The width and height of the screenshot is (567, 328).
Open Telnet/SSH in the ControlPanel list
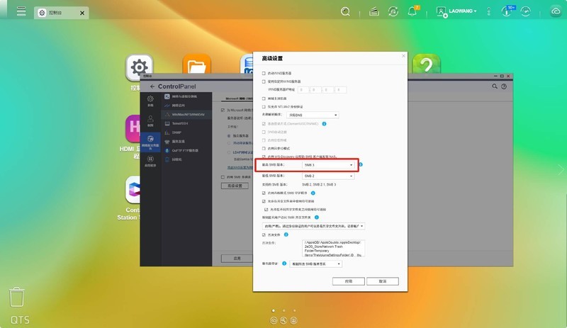point(186,123)
